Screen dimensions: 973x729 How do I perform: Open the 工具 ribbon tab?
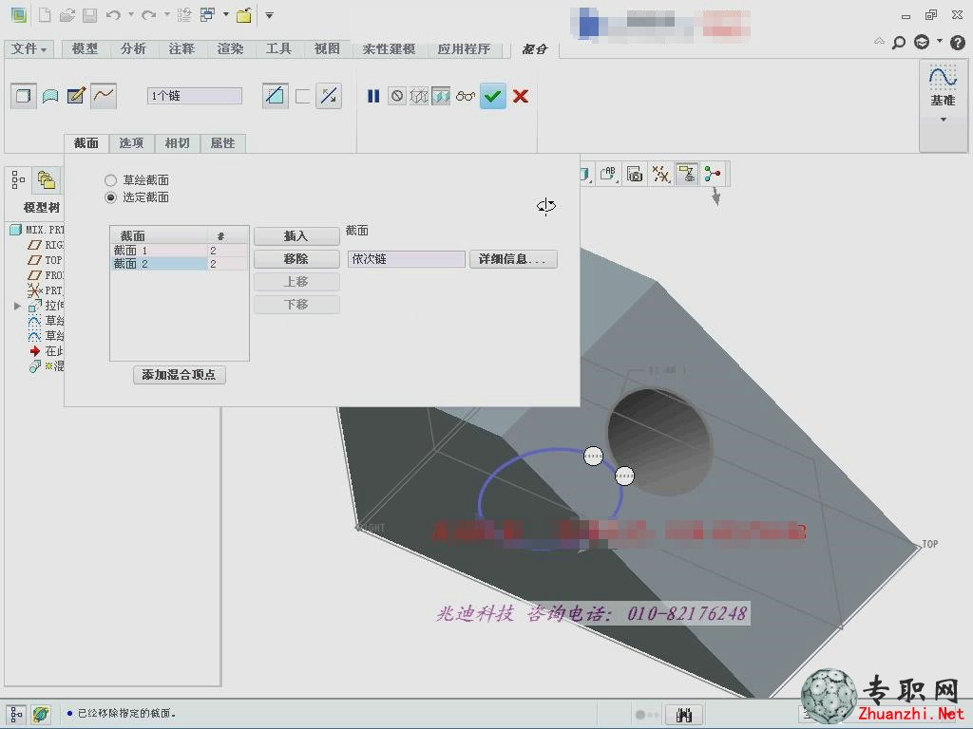pos(278,48)
